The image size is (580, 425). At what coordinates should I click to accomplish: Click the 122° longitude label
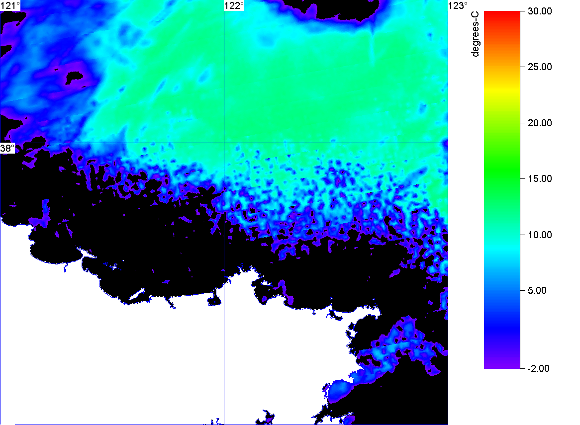click(x=234, y=5)
